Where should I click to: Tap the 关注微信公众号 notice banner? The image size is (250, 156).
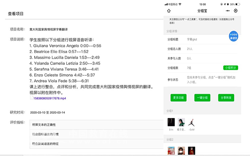coord(202,21)
